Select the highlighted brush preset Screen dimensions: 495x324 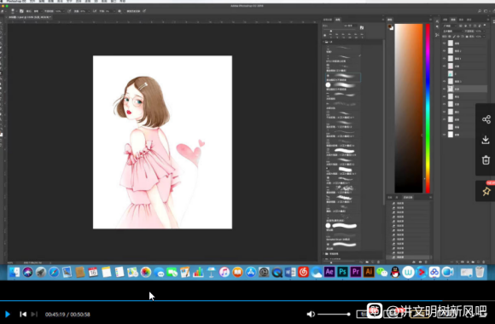[343, 78]
